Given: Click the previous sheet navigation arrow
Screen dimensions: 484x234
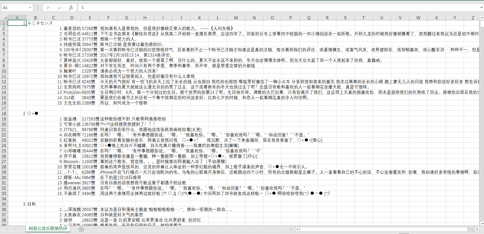Looking at the screenshot, I should pos(7,229).
